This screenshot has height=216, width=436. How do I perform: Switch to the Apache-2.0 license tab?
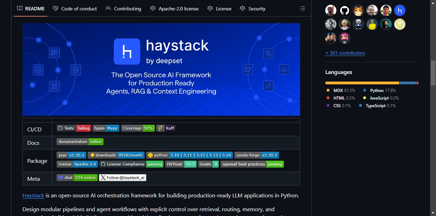tap(175, 8)
